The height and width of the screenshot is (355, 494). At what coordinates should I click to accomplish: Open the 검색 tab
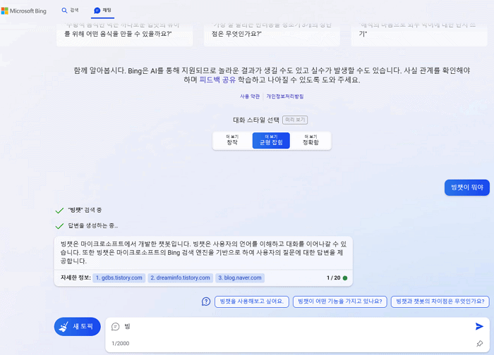point(70,11)
